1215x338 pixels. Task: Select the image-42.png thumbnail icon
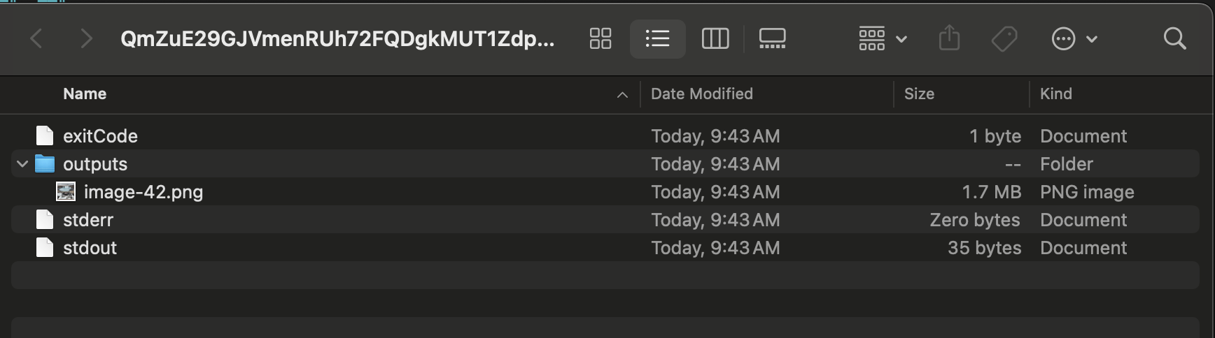click(x=66, y=192)
